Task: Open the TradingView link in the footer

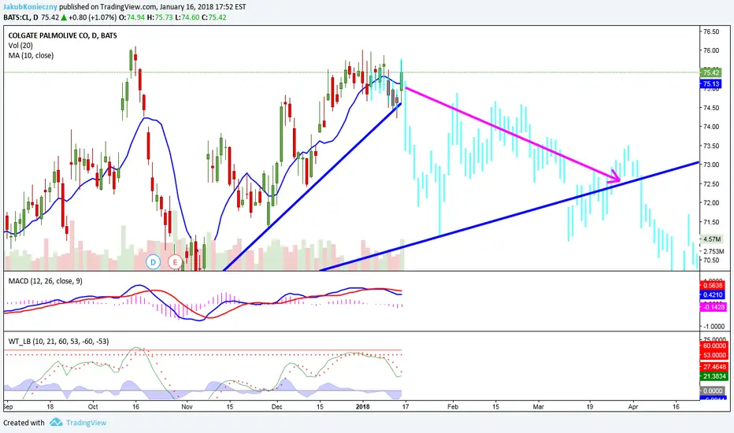Action: pyautogui.click(x=86, y=423)
